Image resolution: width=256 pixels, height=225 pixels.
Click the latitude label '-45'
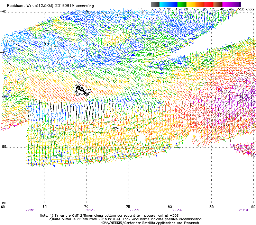tap(3, 52)
